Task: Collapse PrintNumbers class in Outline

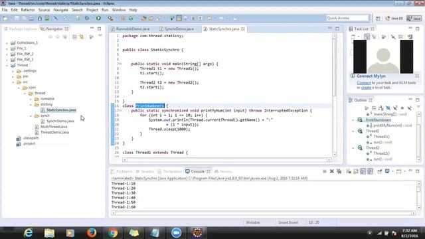Action: tap(353, 119)
